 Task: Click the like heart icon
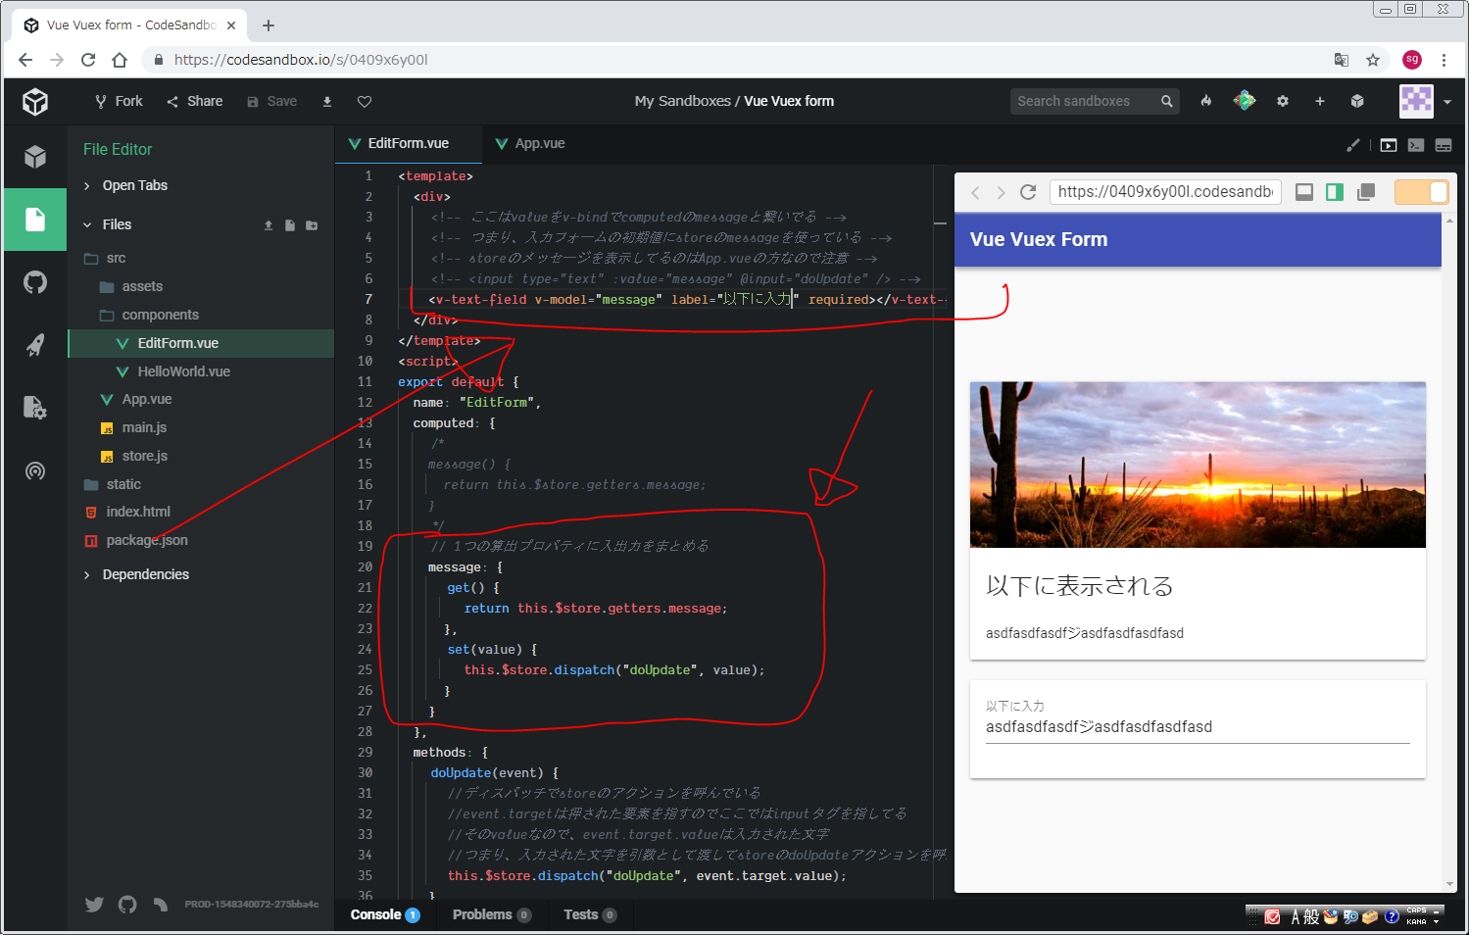(365, 102)
